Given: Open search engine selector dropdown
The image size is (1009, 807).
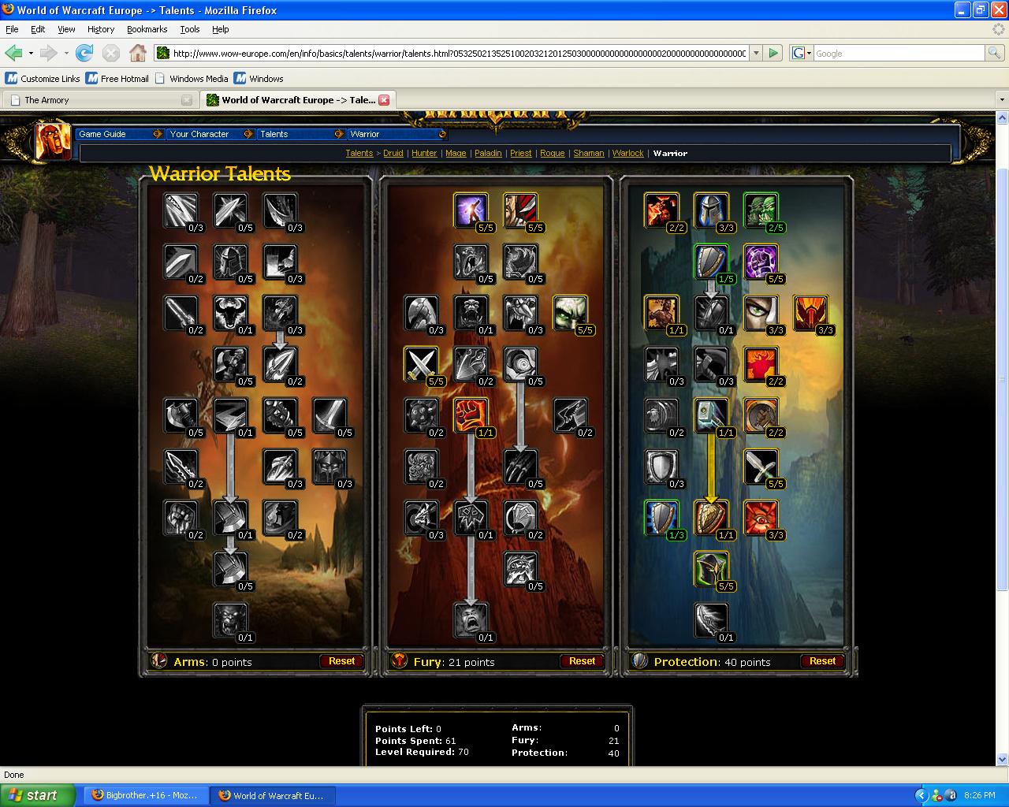Looking at the screenshot, I should point(801,53).
